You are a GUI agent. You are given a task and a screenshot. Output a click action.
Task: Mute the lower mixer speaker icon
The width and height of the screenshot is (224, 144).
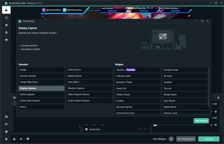point(211,125)
